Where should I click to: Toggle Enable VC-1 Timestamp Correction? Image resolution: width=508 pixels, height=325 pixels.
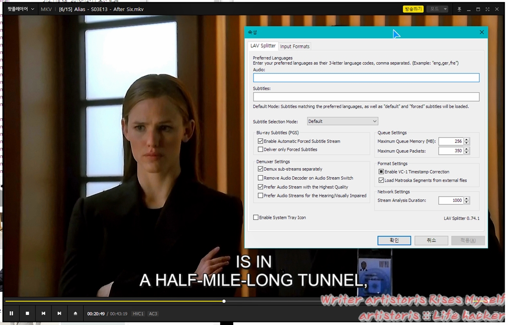tap(381, 172)
